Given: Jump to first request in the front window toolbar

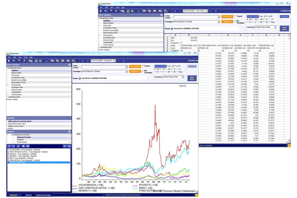Looking at the screenshot, I should pyautogui.click(x=83, y=61).
